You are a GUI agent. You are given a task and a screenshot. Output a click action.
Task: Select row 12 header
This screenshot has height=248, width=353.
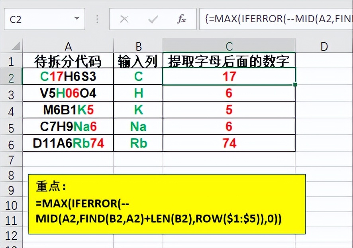11,235
